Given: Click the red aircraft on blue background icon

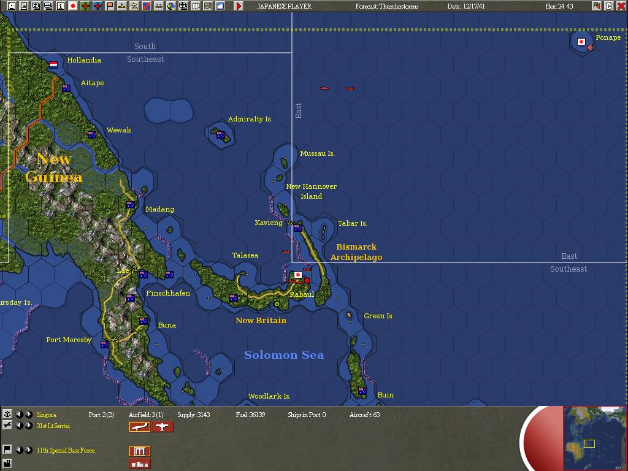Looking at the screenshot, I should tap(98, 6).
